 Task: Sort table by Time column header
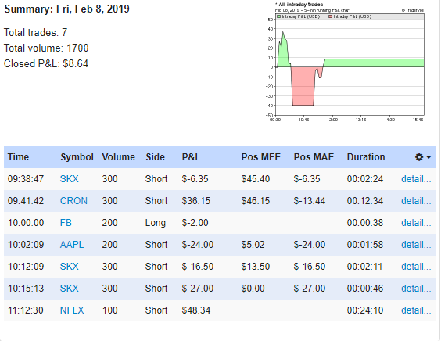tap(18, 157)
